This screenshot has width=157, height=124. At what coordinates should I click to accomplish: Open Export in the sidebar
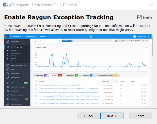pyautogui.click(x=13, y=61)
